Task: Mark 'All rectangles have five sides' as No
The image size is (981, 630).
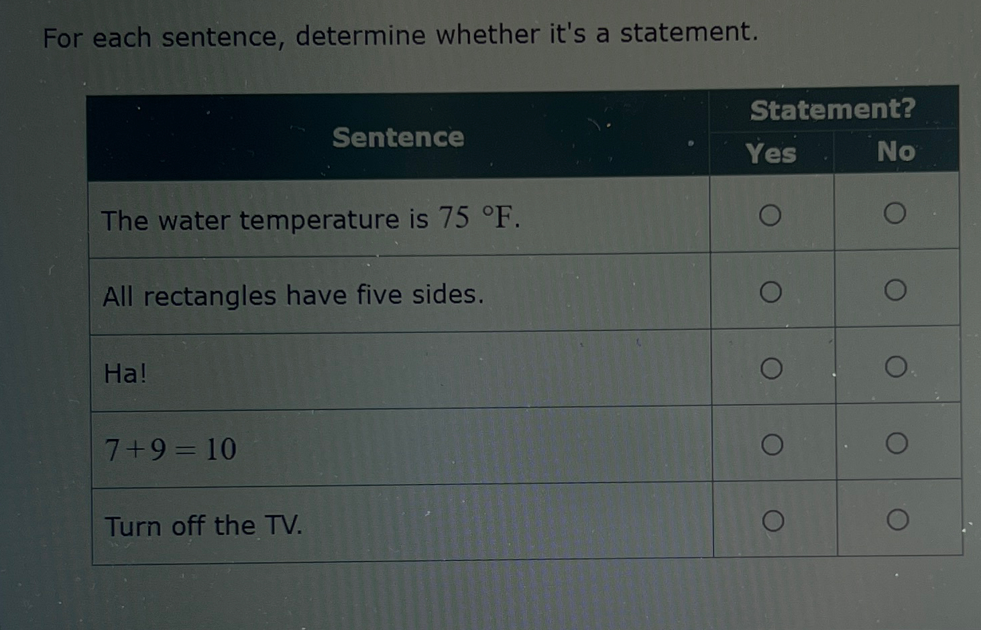Action: pos(895,288)
